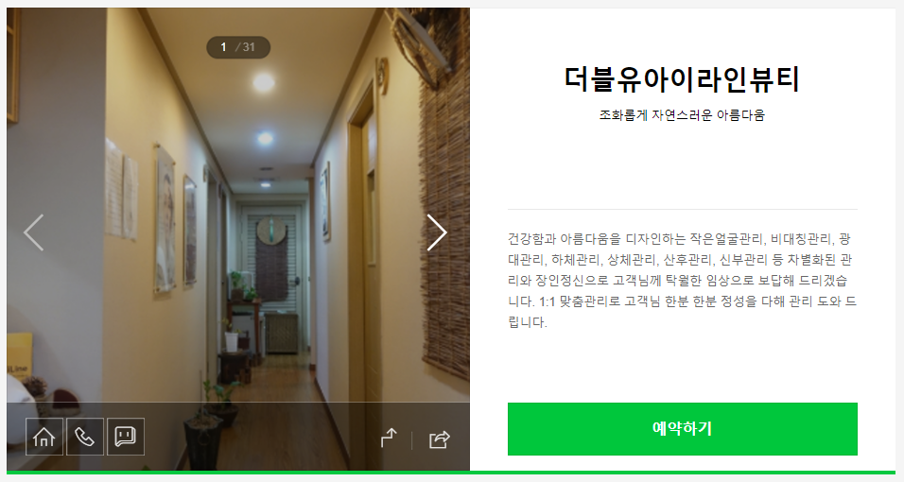Call the shop using the phone icon
Image resolution: width=904 pixels, height=482 pixels.
[x=85, y=437]
